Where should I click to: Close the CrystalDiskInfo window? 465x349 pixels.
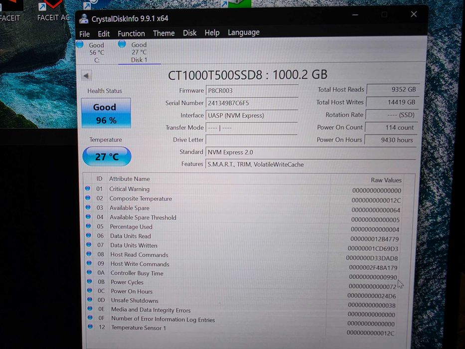click(414, 14)
